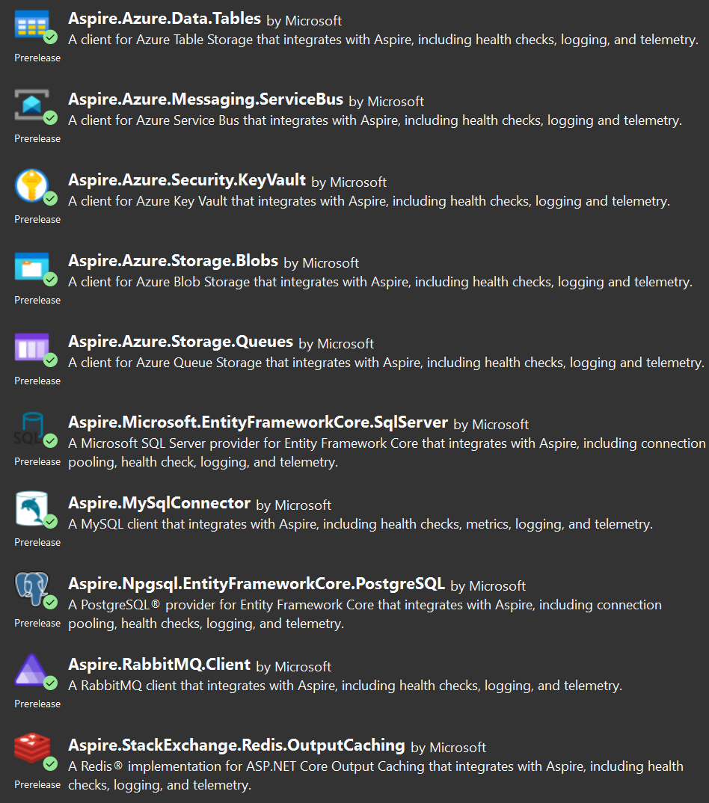Click Prerelease label under Aspire.Azure.Storage.Queues icon
Viewport: 709px width, 803px height.
point(37,381)
